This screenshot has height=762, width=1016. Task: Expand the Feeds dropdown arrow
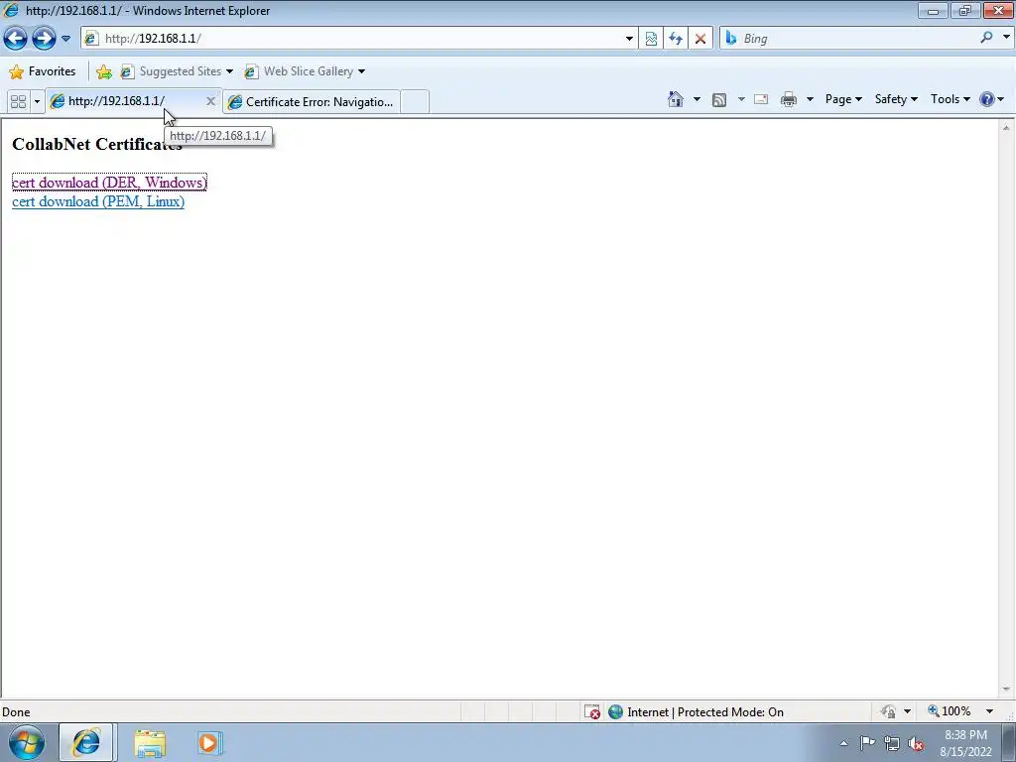click(741, 99)
